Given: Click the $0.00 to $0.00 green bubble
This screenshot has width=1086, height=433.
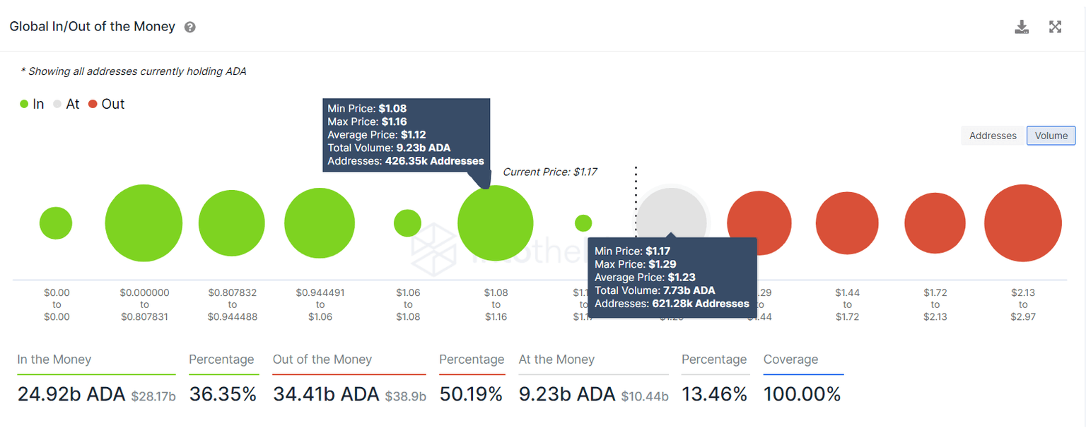Looking at the screenshot, I should click(x=56, y=223).
